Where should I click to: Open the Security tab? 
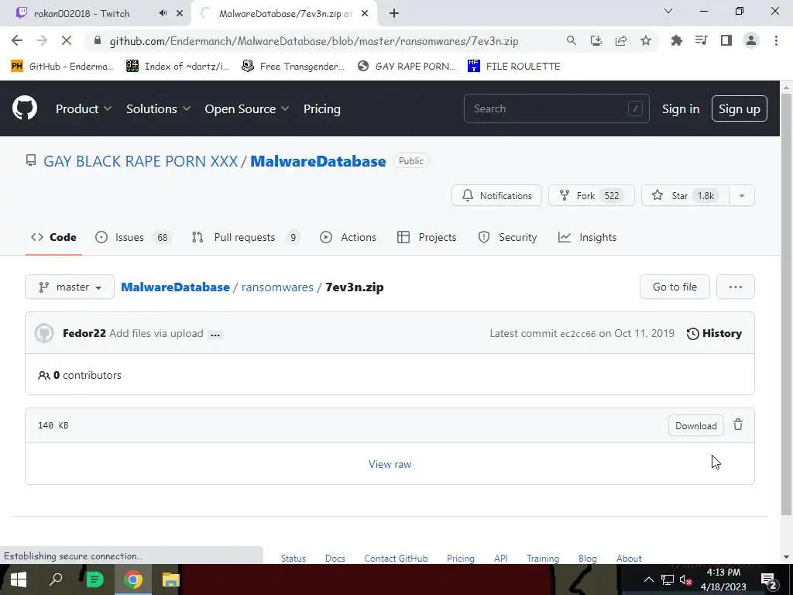(x=507, y=237)
